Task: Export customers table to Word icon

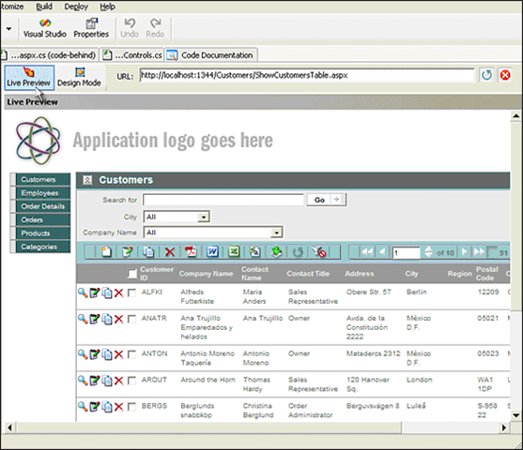Action: click(212, 251)
